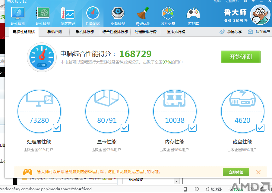This screenshot has width=272, height=193.
Task: Click the disk score 4620
Action: pos(242,120)
